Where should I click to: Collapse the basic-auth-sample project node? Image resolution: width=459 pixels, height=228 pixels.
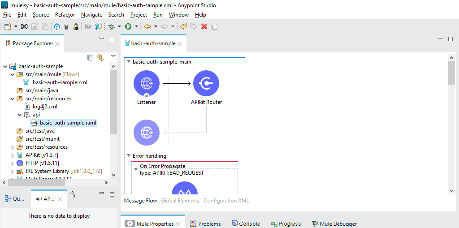click(x=5, y=66)
